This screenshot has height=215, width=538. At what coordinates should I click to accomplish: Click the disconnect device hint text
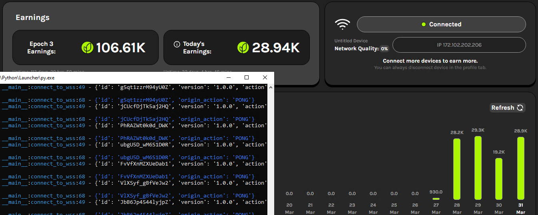(x=430, y=68)
